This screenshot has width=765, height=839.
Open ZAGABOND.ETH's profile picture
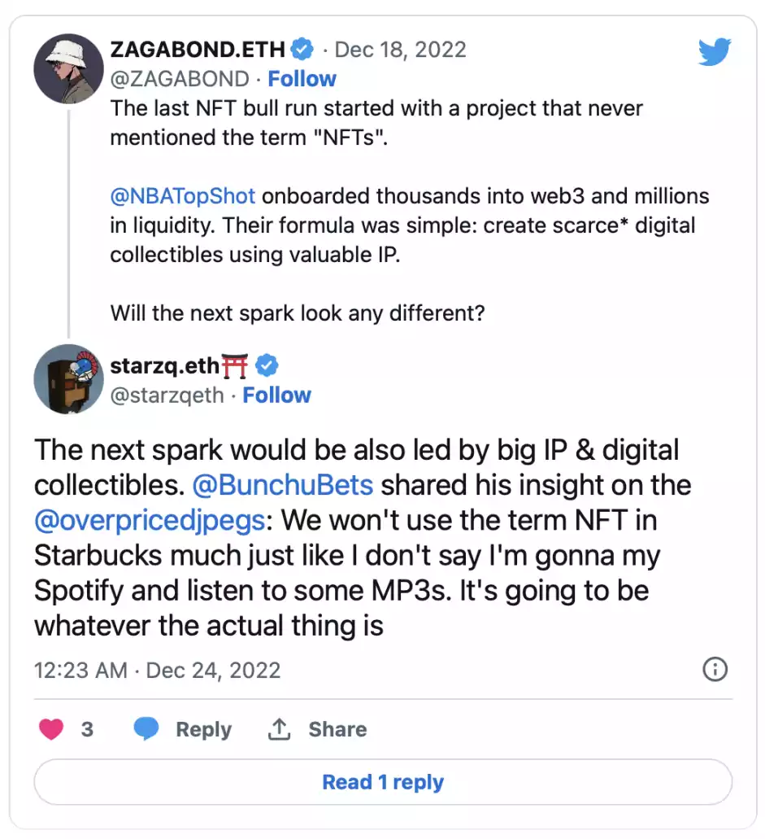(68, 69)
